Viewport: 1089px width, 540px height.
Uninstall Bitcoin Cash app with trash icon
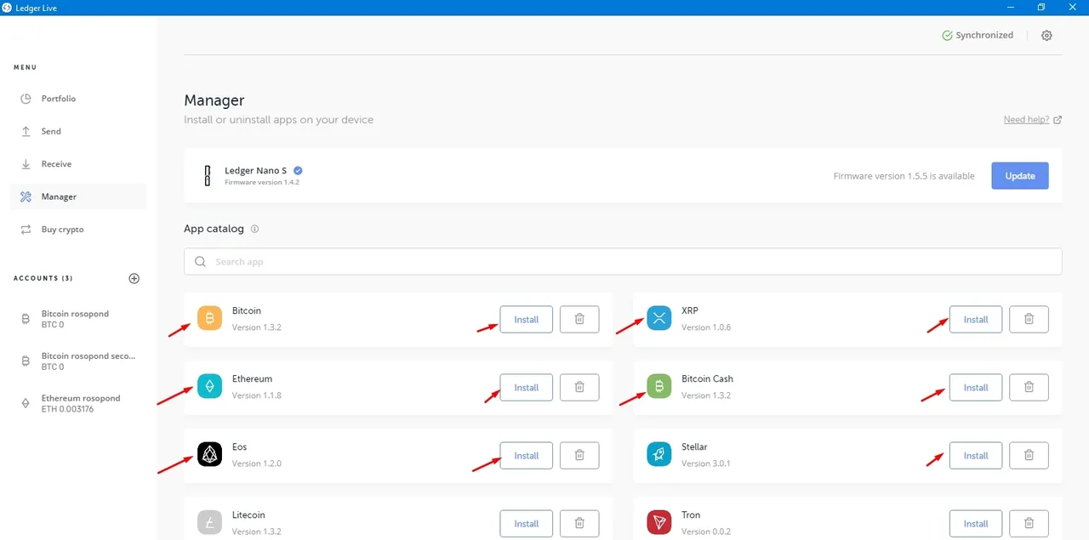click(1029, 387)
